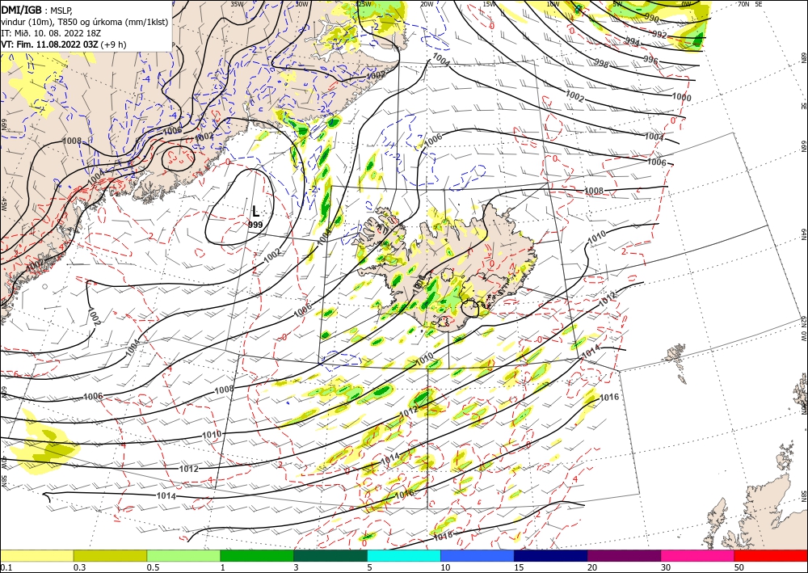Image resolution: width=808 pixels, height=573 pixels.
Task: Click the '35W' longitude label at top
Action: click(237, 4)
